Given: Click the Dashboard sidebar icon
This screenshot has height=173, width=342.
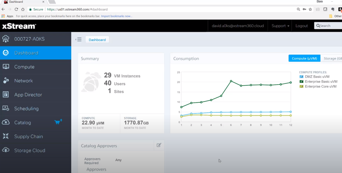Looking at the screenshot, I should [6, 52].
